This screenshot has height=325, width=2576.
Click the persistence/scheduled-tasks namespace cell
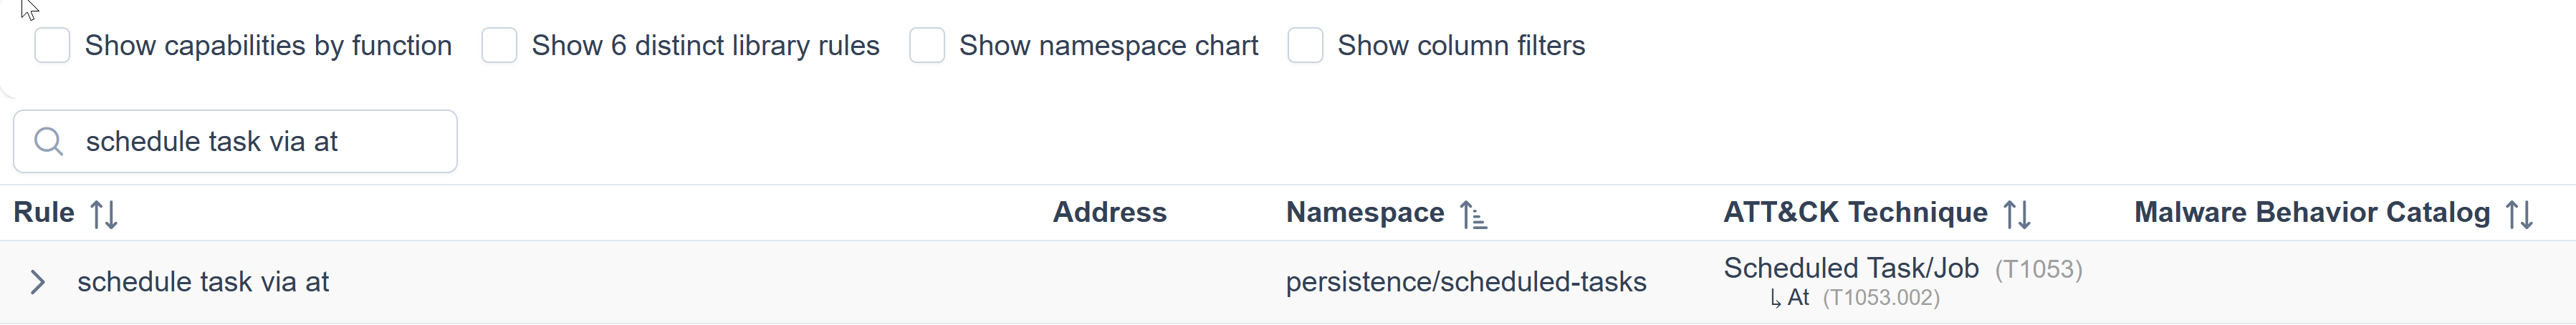tap(1465, 282)
